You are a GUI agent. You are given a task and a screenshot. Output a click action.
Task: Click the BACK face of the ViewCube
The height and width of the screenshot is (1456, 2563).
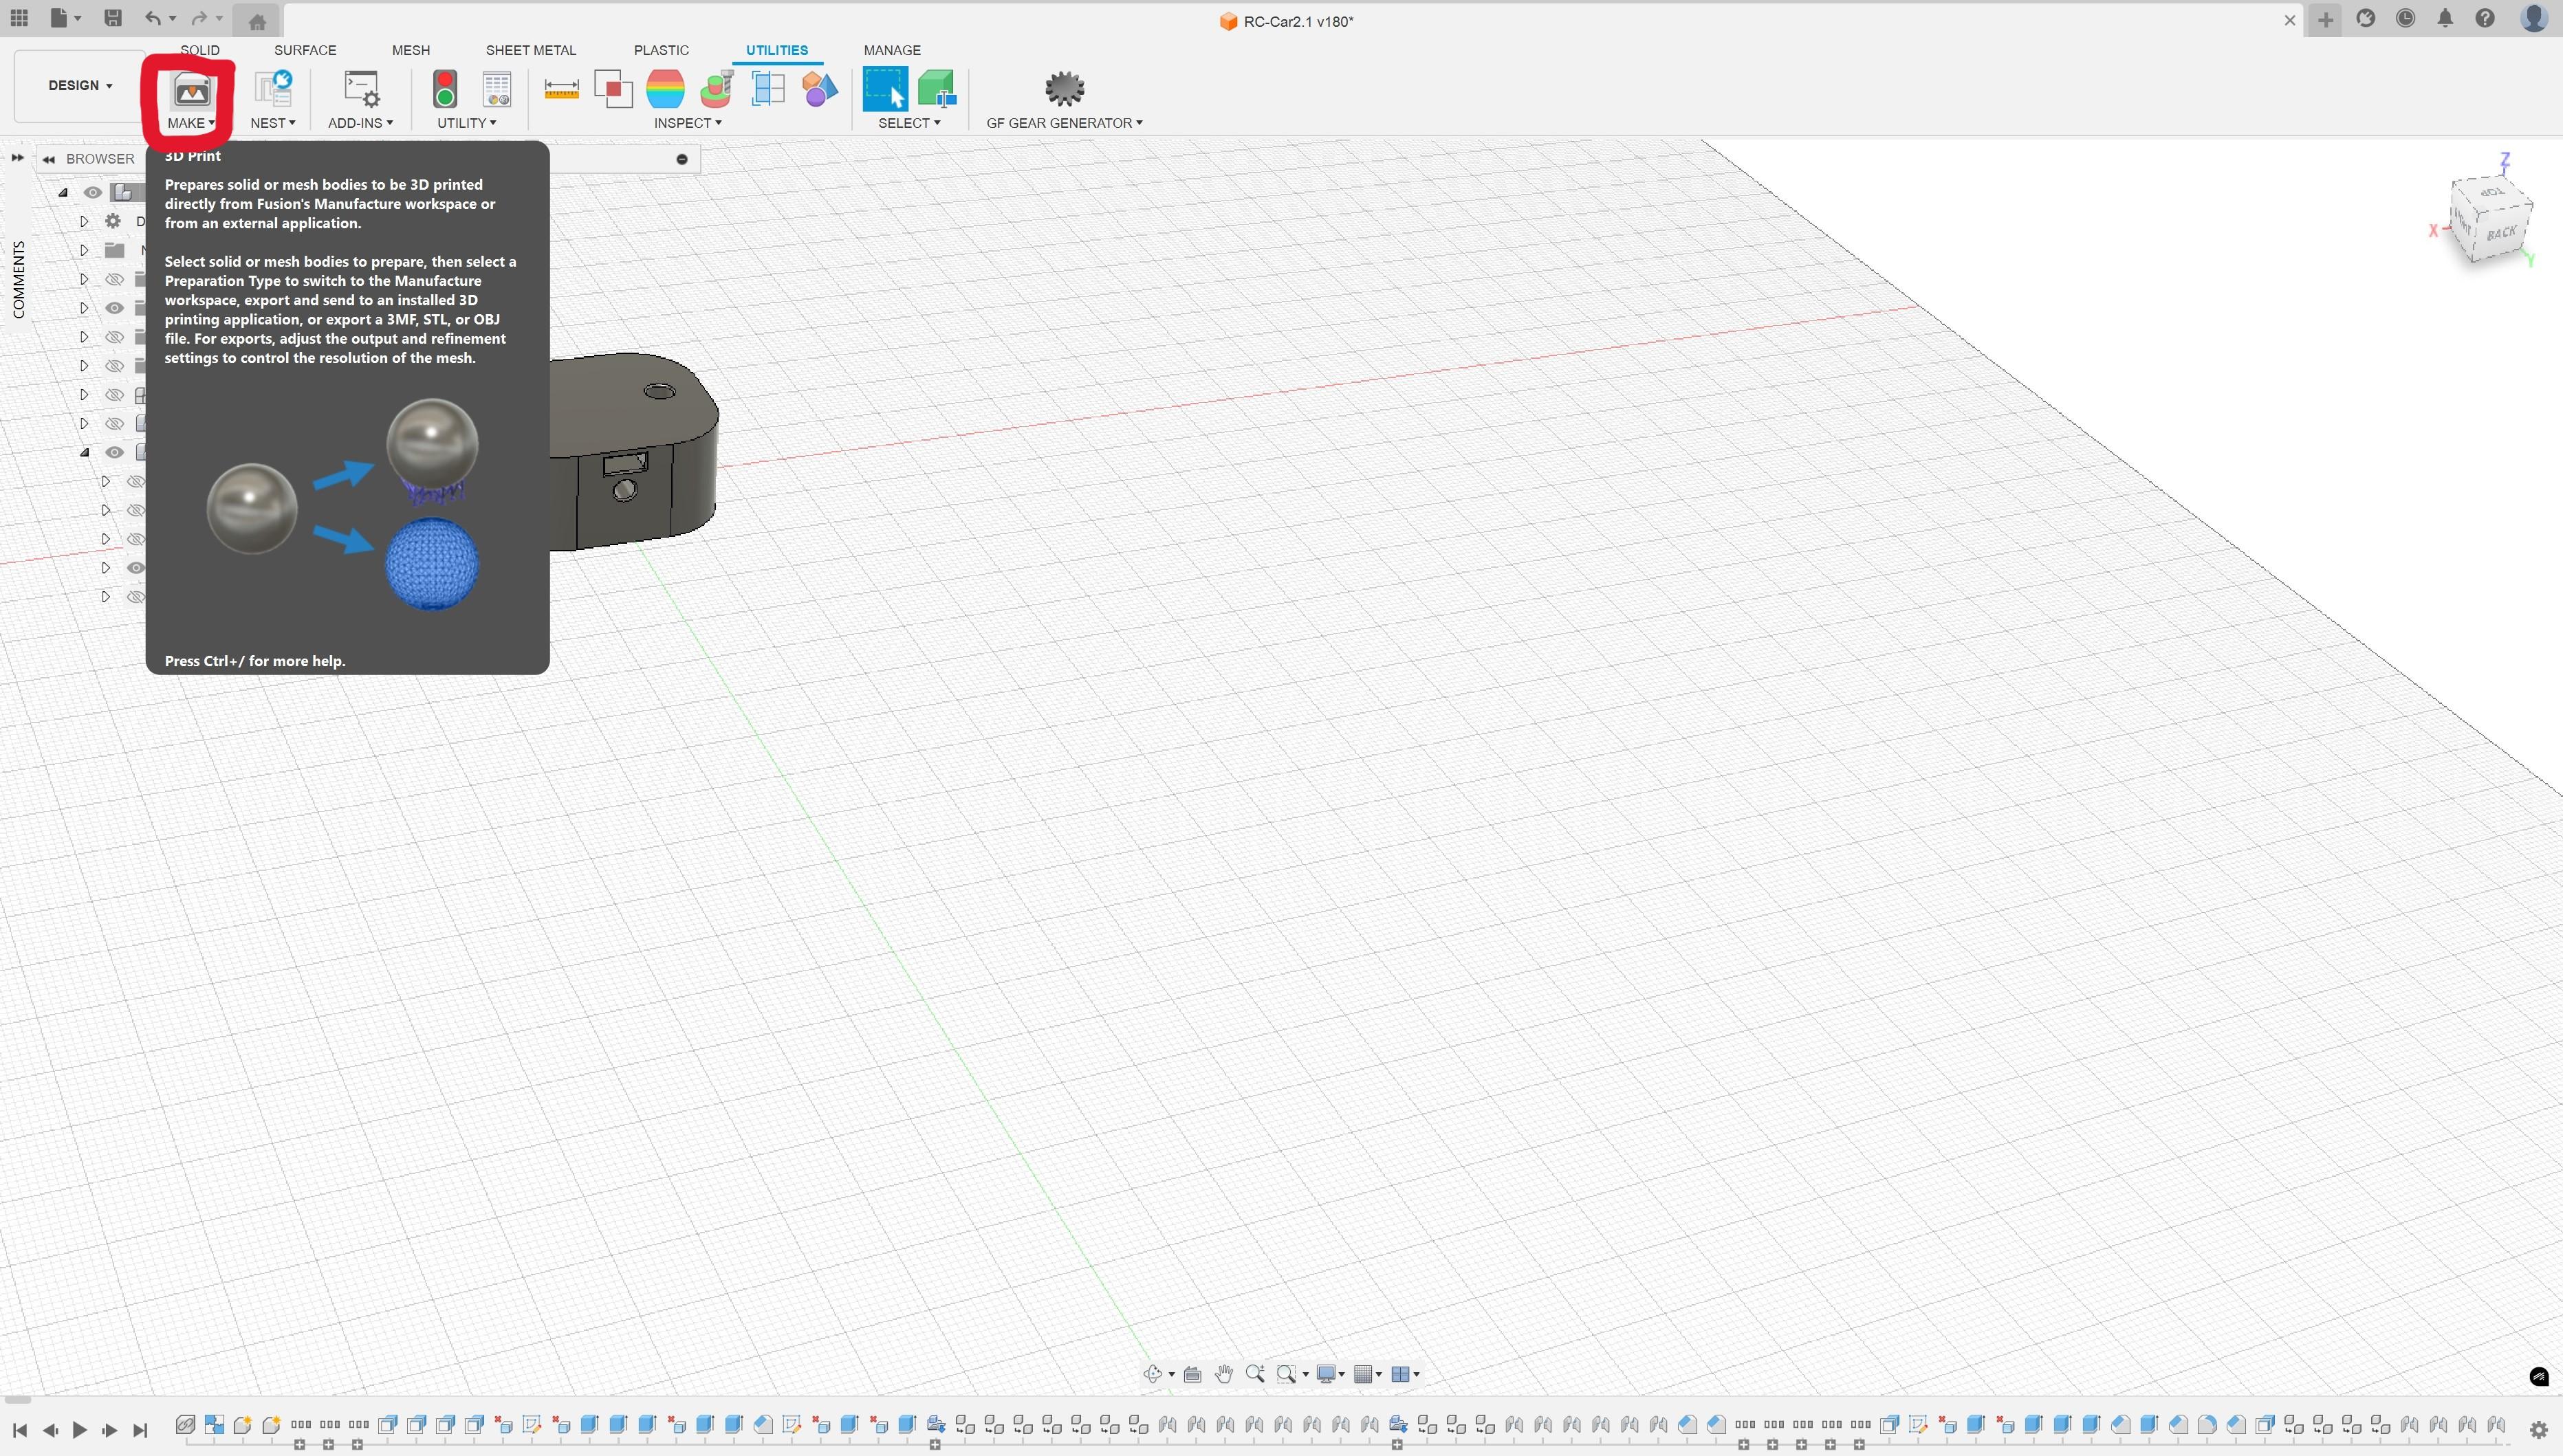click(x=2501, y=233)
